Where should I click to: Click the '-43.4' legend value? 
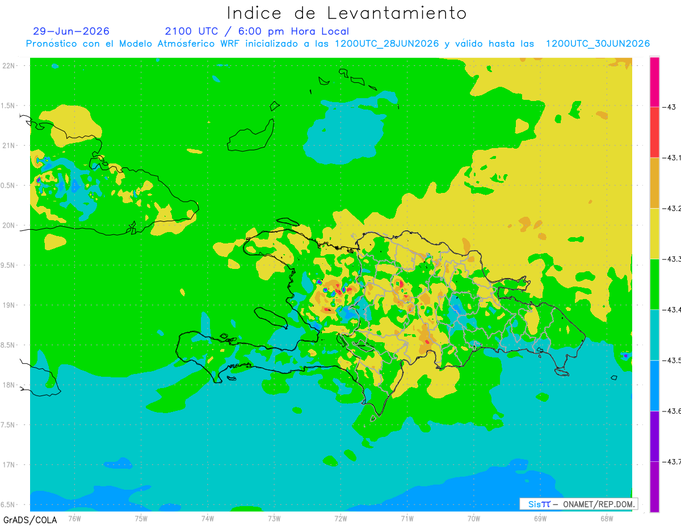pyautogui.click(x=671, y=309)
